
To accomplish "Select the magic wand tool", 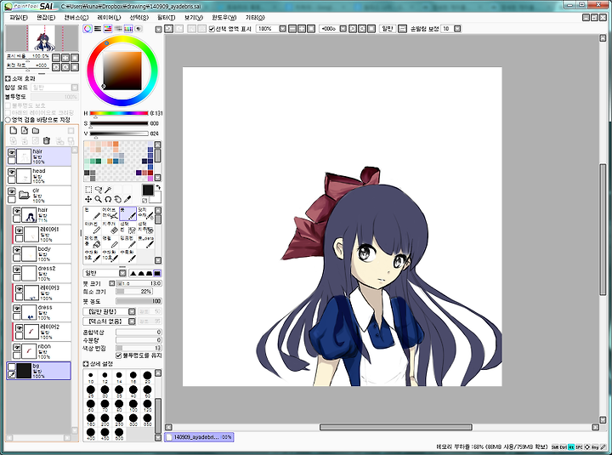I will 108,190.
